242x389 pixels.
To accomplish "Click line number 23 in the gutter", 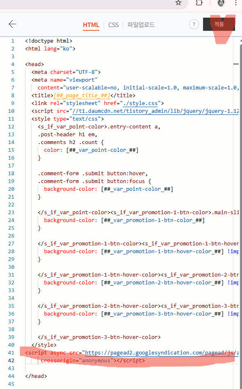I will [x=11, y=213].
